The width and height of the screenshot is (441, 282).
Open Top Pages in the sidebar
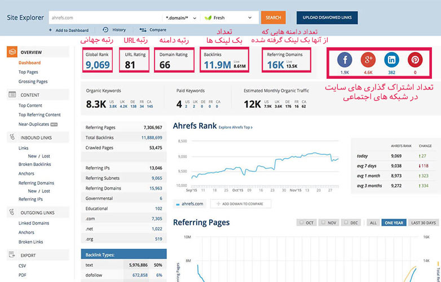click(28, 72)
